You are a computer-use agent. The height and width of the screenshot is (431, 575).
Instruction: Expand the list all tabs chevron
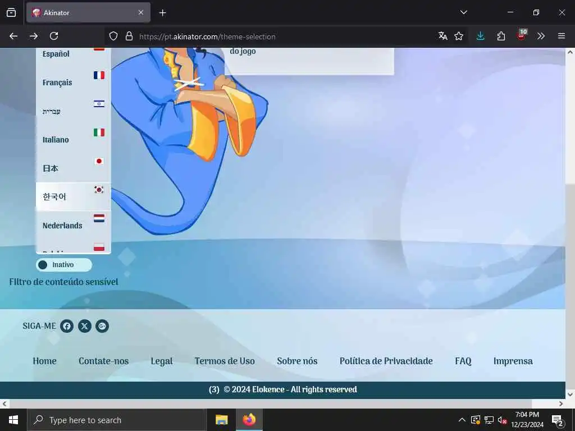click(x=463, y=12)
